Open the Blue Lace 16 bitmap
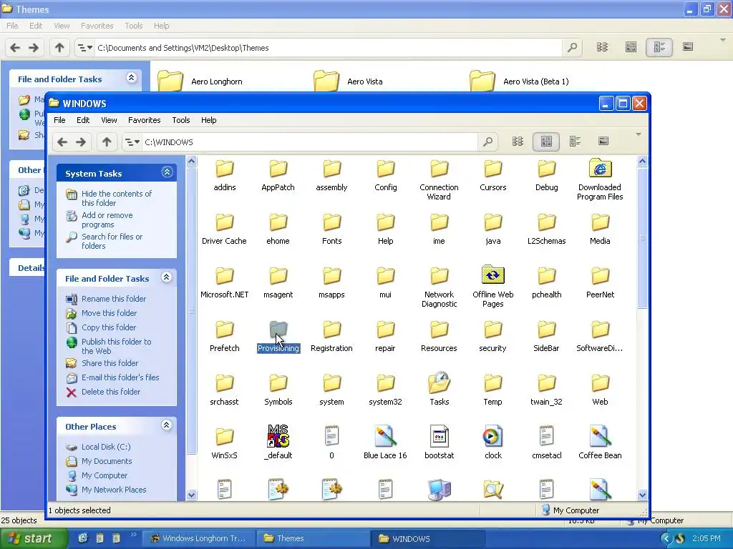The image size is (733, 549). click(x=385, y=442)
